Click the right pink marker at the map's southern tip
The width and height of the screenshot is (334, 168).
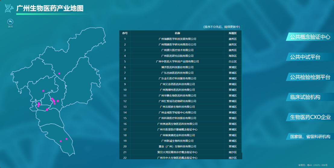coord(66,139)
